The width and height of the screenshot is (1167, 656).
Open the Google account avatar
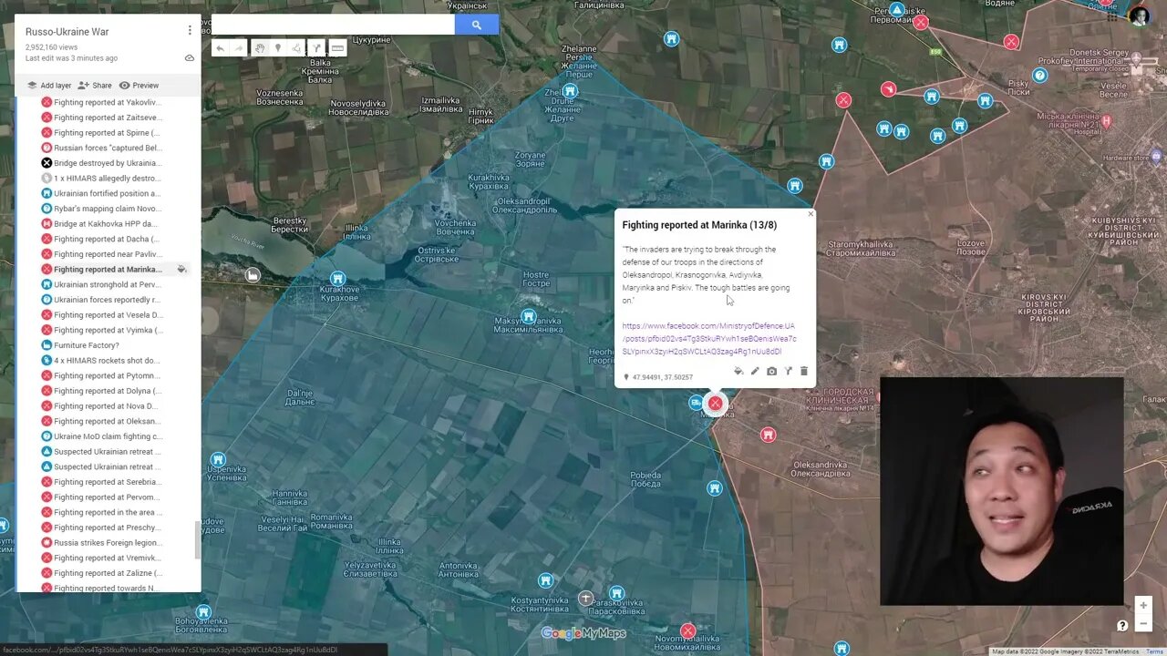tap(1139, 16)
